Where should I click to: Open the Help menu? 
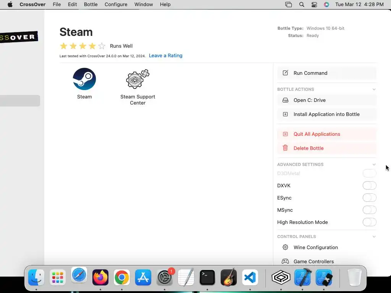point(165,5)
